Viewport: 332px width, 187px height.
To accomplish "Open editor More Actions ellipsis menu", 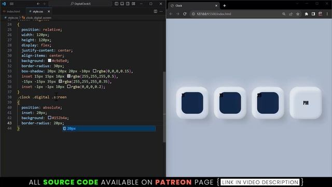I will [161, 11].
